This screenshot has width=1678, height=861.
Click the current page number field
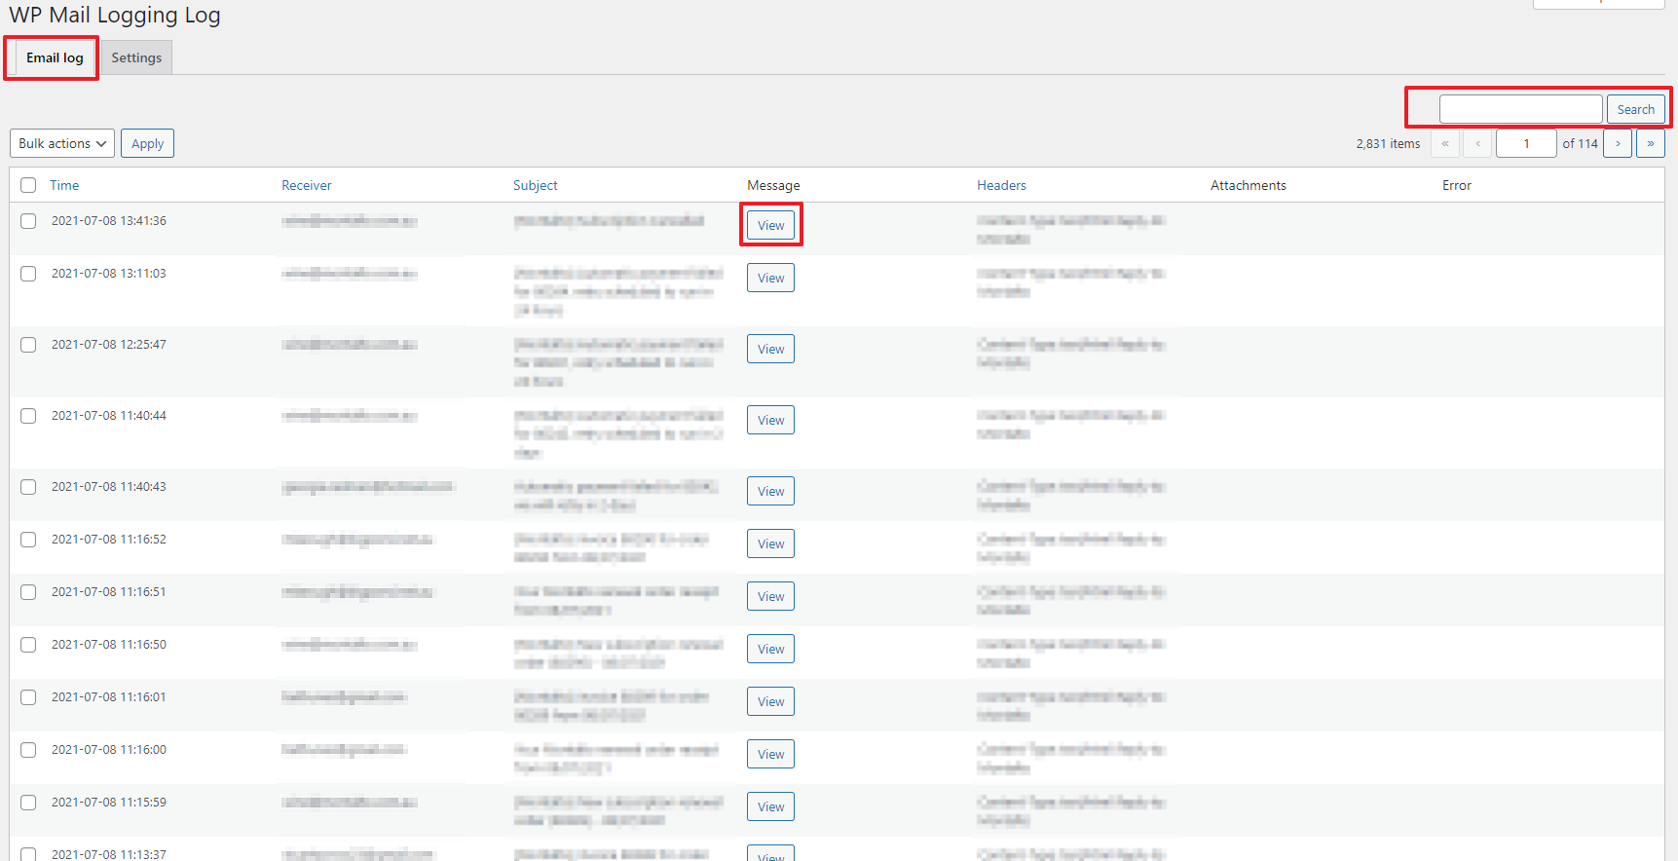pos(1526,143)
